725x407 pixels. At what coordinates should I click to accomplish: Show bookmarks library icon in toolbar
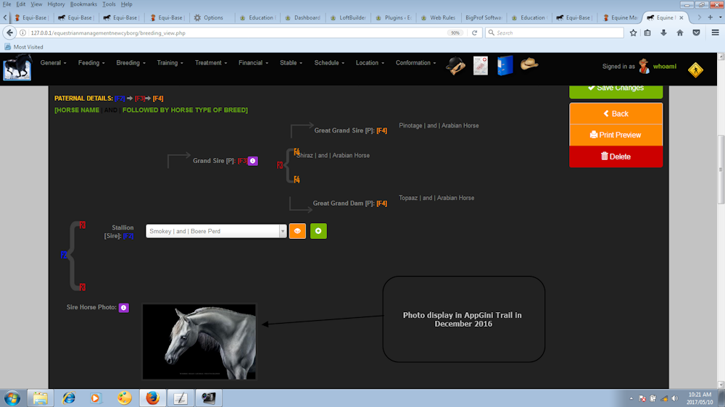coord(647,33)
